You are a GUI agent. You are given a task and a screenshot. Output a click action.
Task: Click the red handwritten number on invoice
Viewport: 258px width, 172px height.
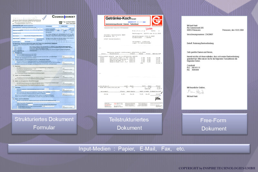[149, 29]
